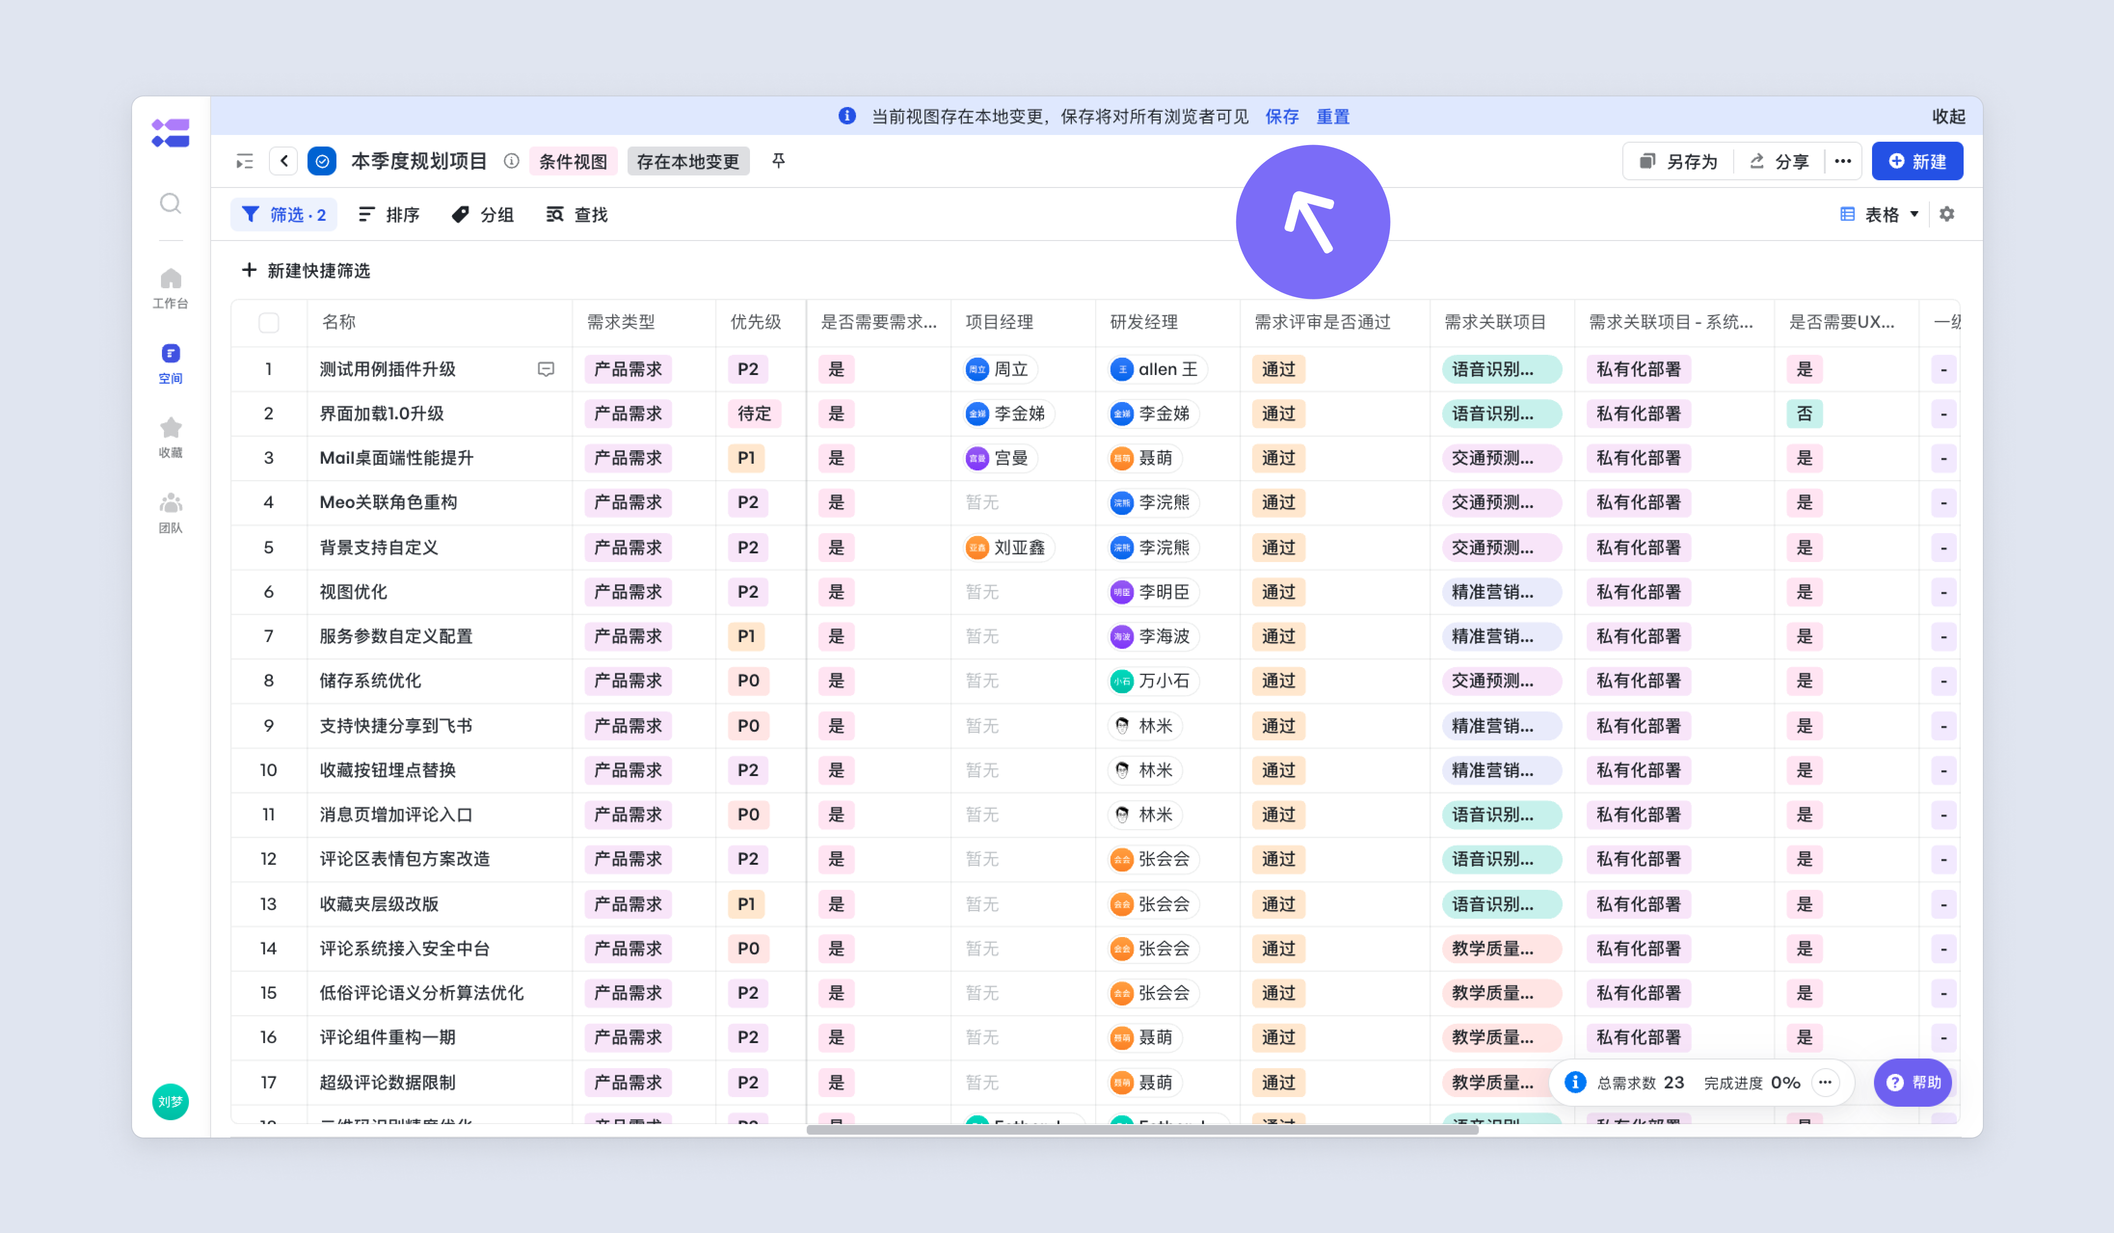Click 新建快捷筛选 to add quick filter
2114x1233 pixels.
[x=306, y=270]
